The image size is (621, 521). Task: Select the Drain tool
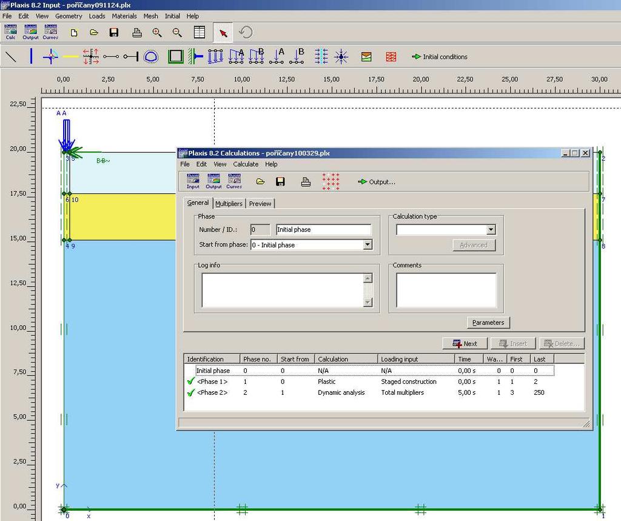coord(321,56)
